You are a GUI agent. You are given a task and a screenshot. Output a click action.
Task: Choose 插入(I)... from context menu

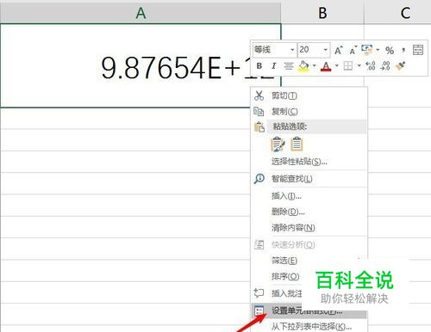[x=309, y=196]
